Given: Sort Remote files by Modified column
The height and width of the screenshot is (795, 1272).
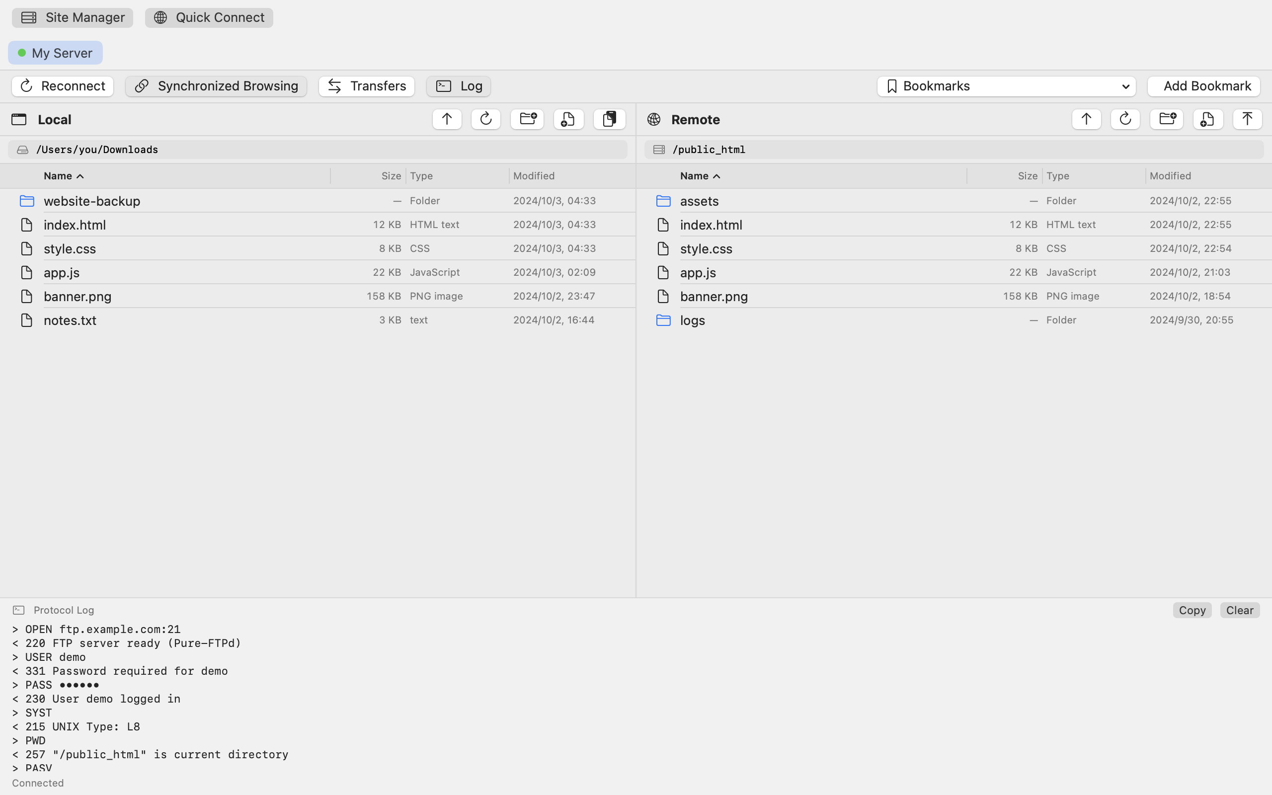Looking at the screenshot, I should tap(1170, 176).
